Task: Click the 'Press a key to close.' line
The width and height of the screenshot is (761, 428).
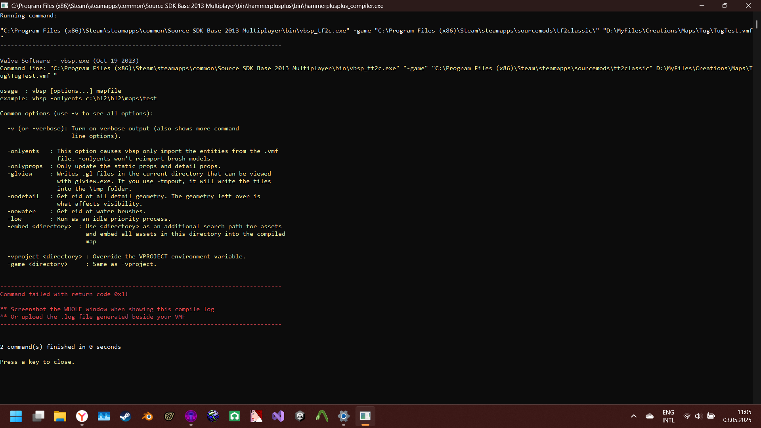Action: pyautogui.click(x=37, y=362)
